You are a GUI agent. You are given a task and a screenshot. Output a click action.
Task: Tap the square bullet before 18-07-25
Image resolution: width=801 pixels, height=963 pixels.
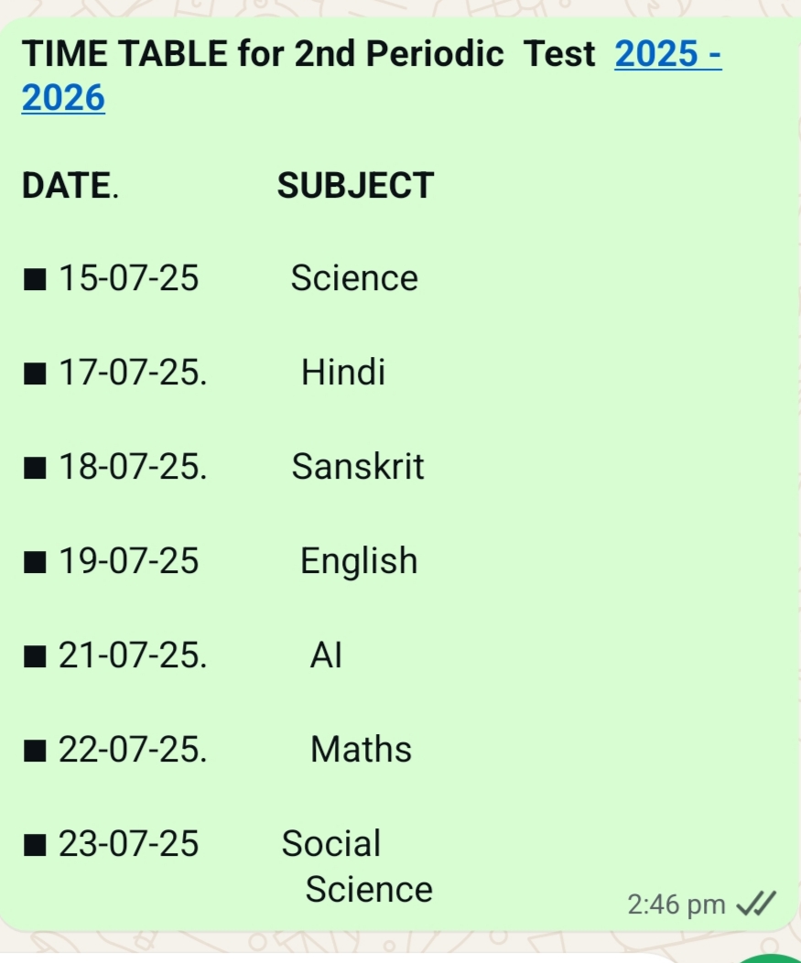point(35,468)
